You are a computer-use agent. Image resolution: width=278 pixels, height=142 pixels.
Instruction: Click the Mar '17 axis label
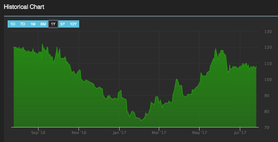pos(159,133)
